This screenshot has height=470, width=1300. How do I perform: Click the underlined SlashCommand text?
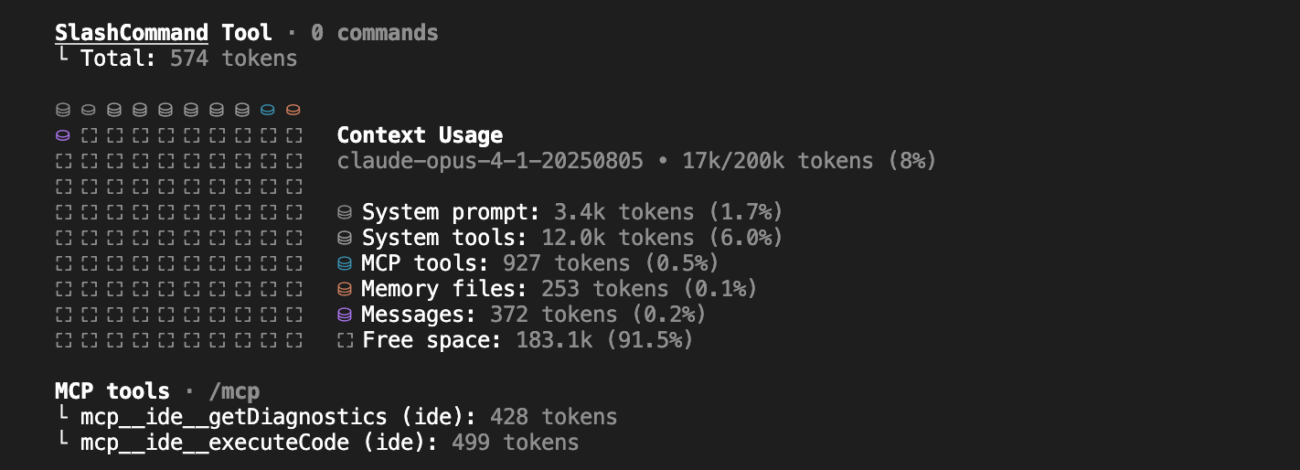tap(132, 33)
